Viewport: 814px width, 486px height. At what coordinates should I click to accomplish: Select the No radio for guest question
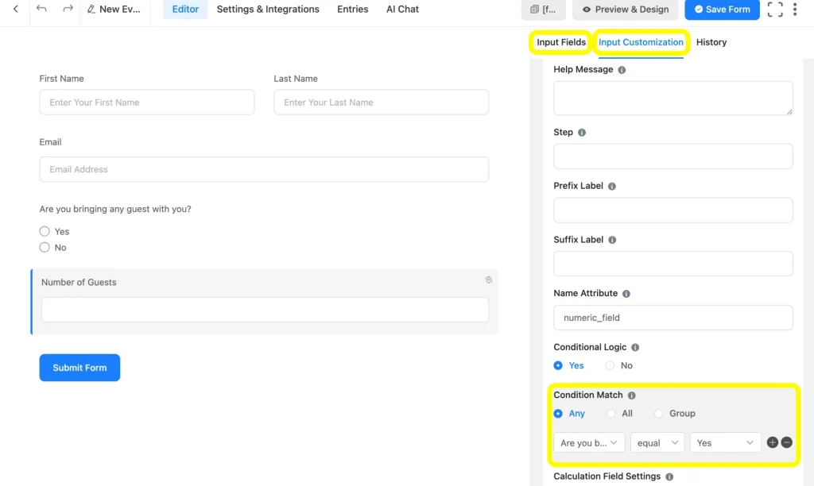pos(45,248)
